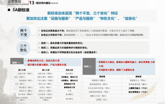Select the '运营策划' title at top-left
This screenshot has width=165, height=104.
point(14,1)
